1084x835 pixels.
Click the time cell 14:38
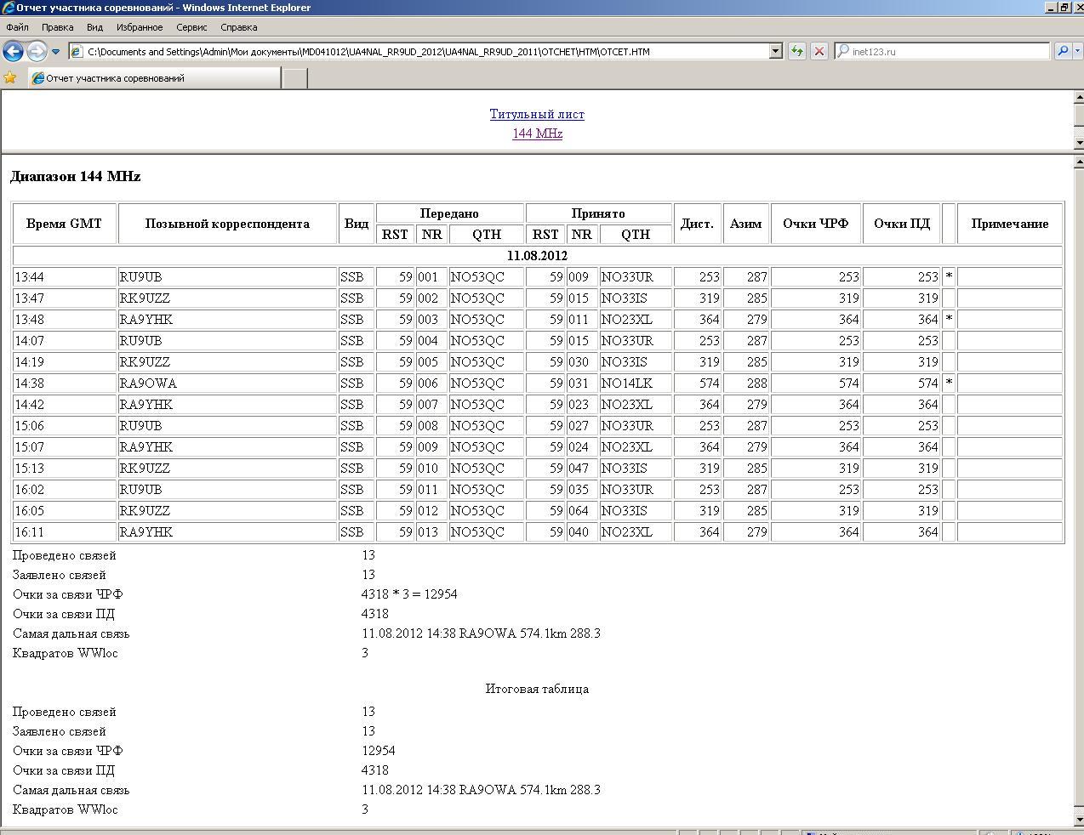click(65, 383)
